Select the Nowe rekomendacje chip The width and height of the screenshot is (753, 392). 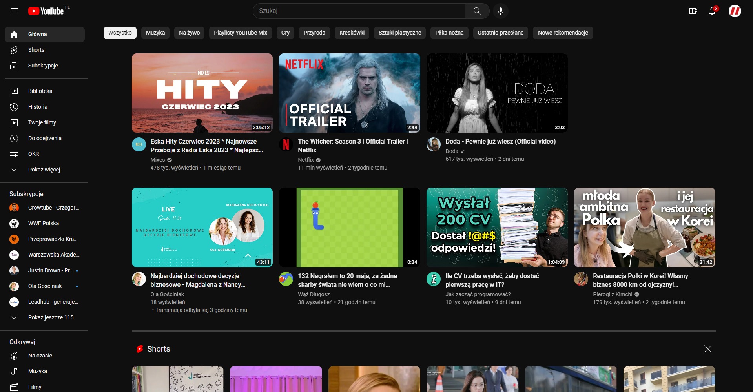click(x=563, y=33)
